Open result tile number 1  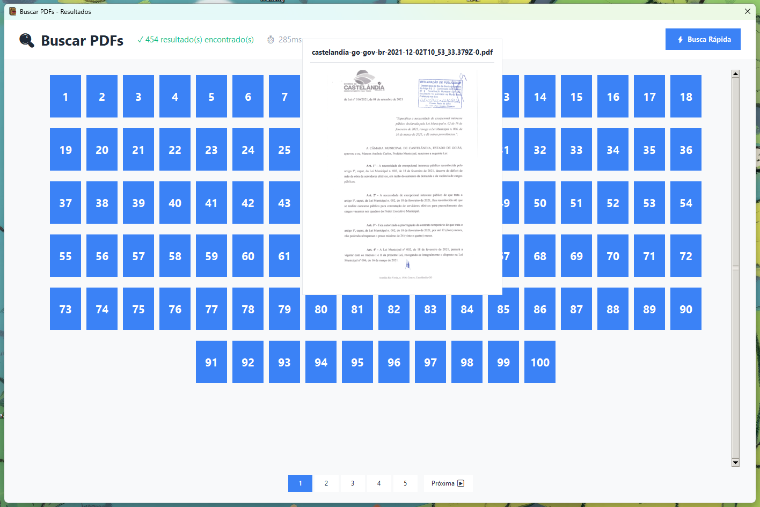tap(65, 96)
